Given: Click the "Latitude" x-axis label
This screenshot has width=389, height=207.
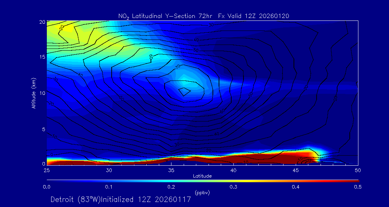Looking at the screenshot, I should pos(202,176).
